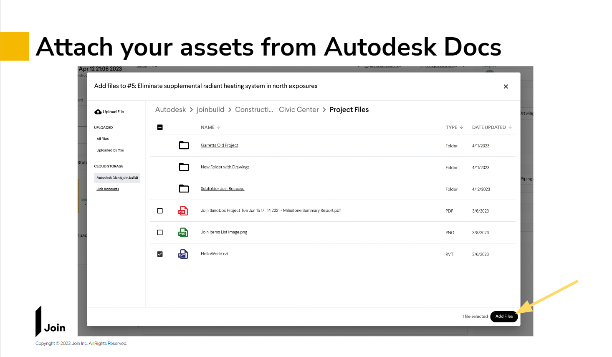
Task: Toggle the select-all checkbox in the header
Action: 160,127
